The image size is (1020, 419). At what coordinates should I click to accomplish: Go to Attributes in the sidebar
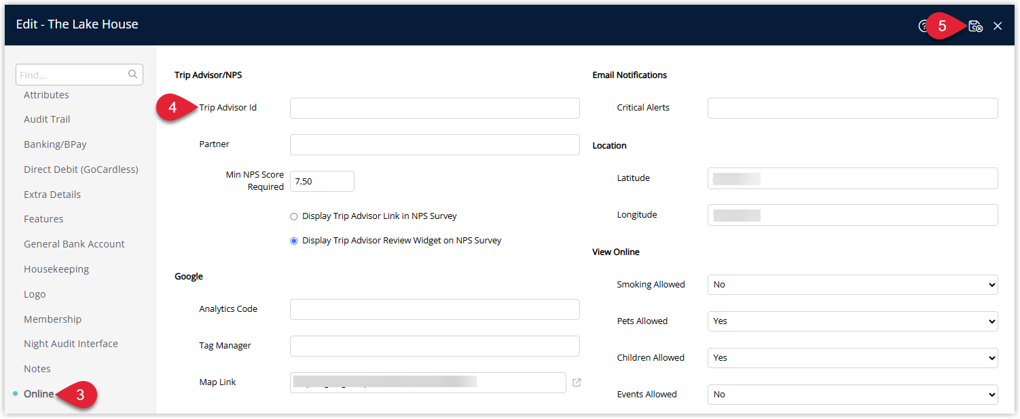click(46, 95)
